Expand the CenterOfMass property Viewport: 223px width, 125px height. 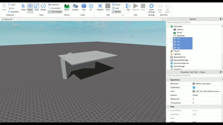tap(168, 110)
